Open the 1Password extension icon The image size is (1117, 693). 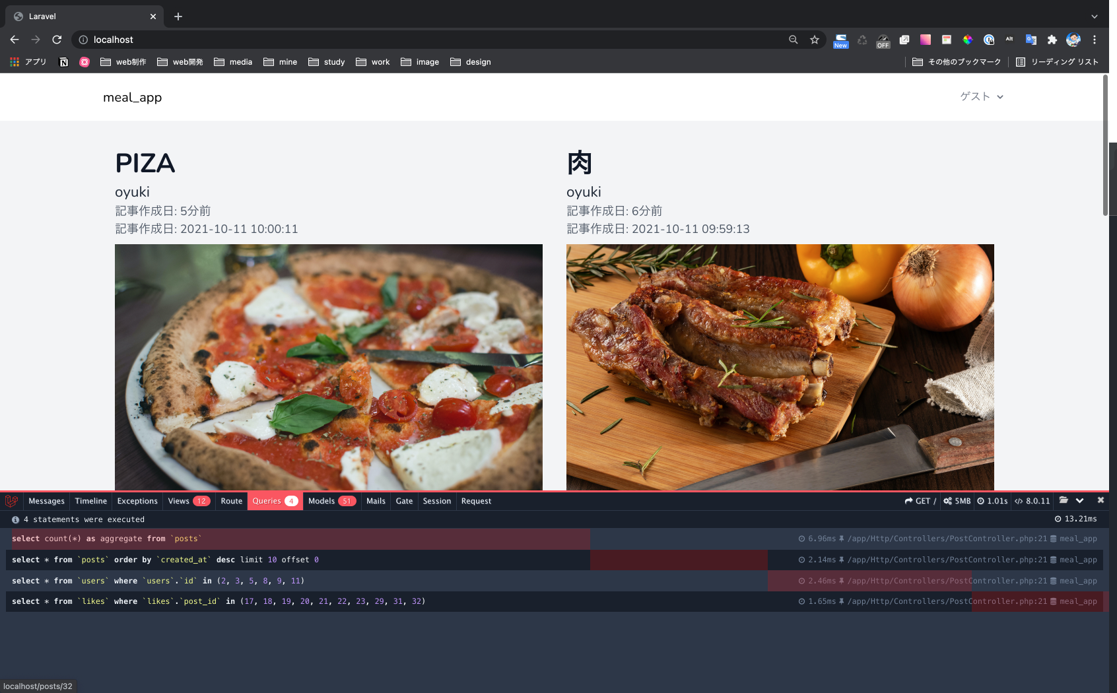pos(988,40)
